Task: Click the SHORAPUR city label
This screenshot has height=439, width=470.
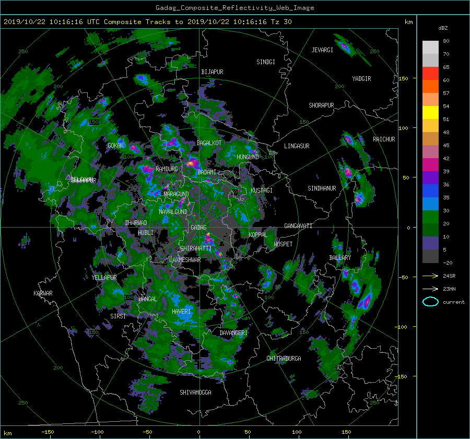Action: (321, 105)
